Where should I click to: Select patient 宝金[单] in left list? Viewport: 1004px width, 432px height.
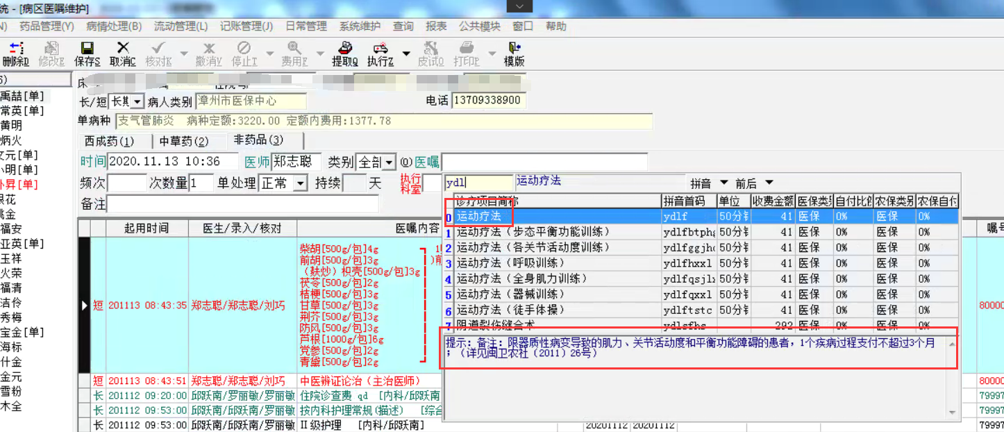click(x=22, y=333)
